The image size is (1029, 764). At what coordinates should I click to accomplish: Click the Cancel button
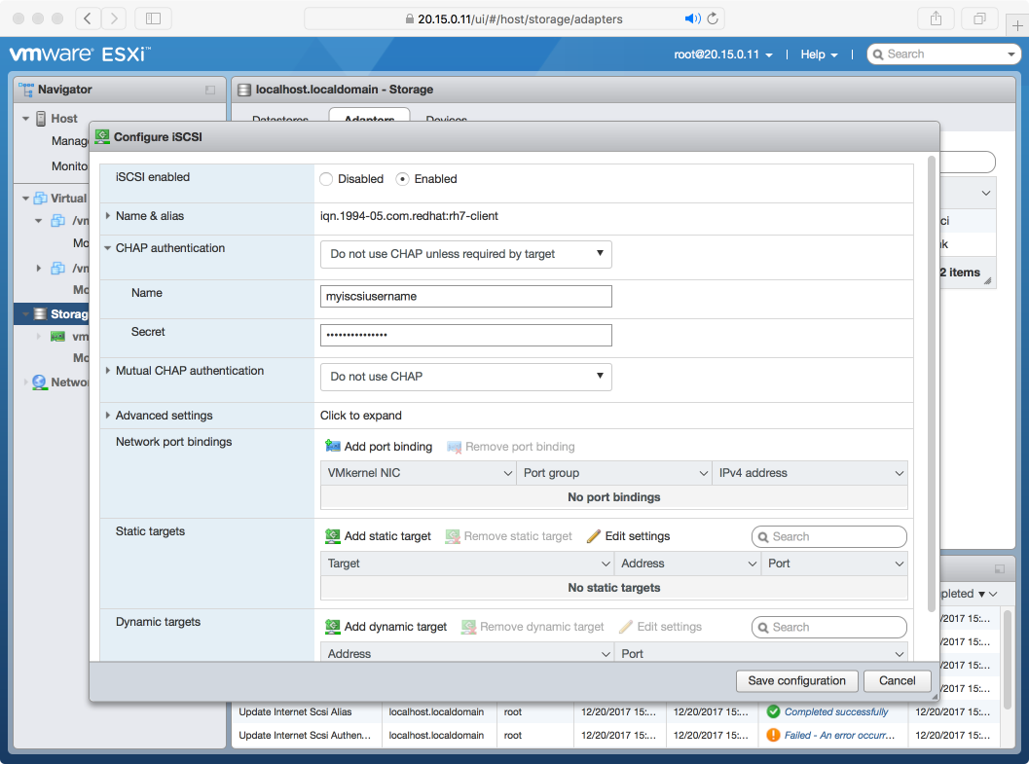898,680
